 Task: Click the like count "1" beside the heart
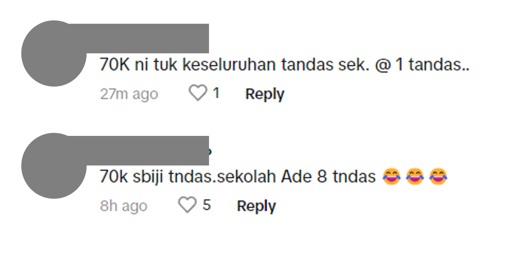pos(216,93)
